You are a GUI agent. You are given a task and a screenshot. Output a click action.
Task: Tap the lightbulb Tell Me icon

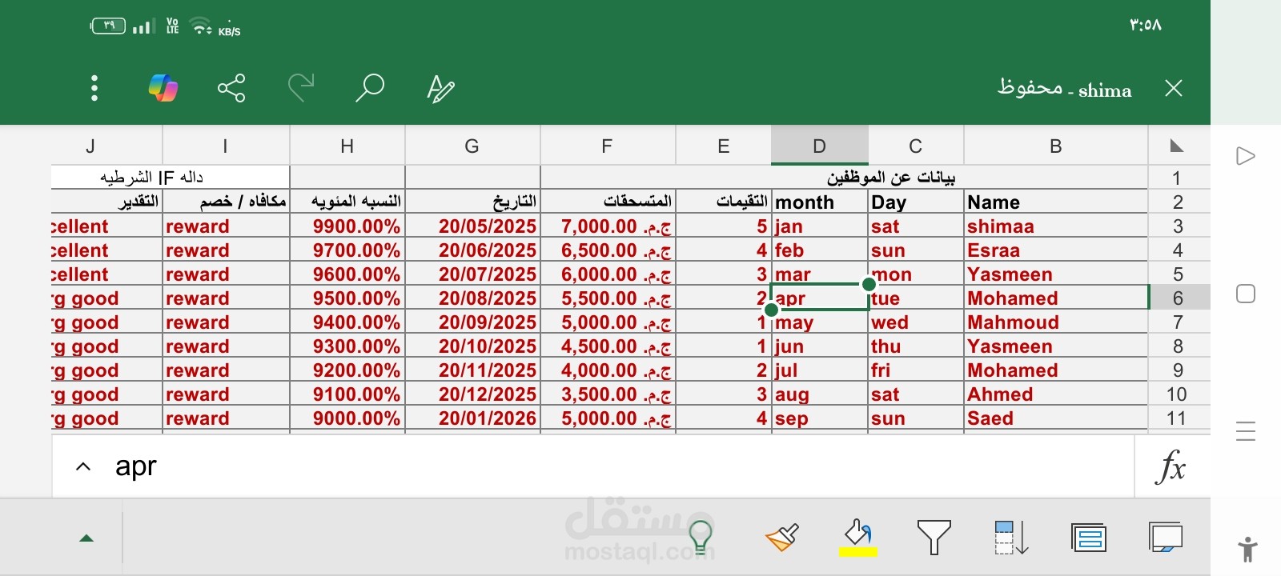[700, 537]
